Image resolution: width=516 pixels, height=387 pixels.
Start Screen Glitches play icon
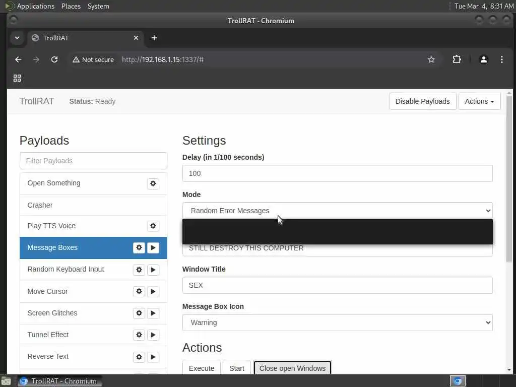[153, 313]
